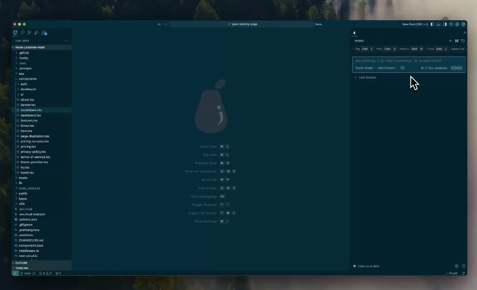Go back to Last Session

pyautogui.click(x=367, y=78)
